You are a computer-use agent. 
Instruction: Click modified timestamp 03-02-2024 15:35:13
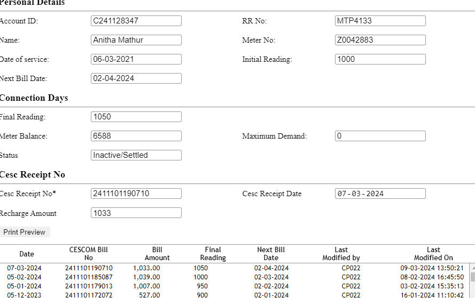pos(432,286)
